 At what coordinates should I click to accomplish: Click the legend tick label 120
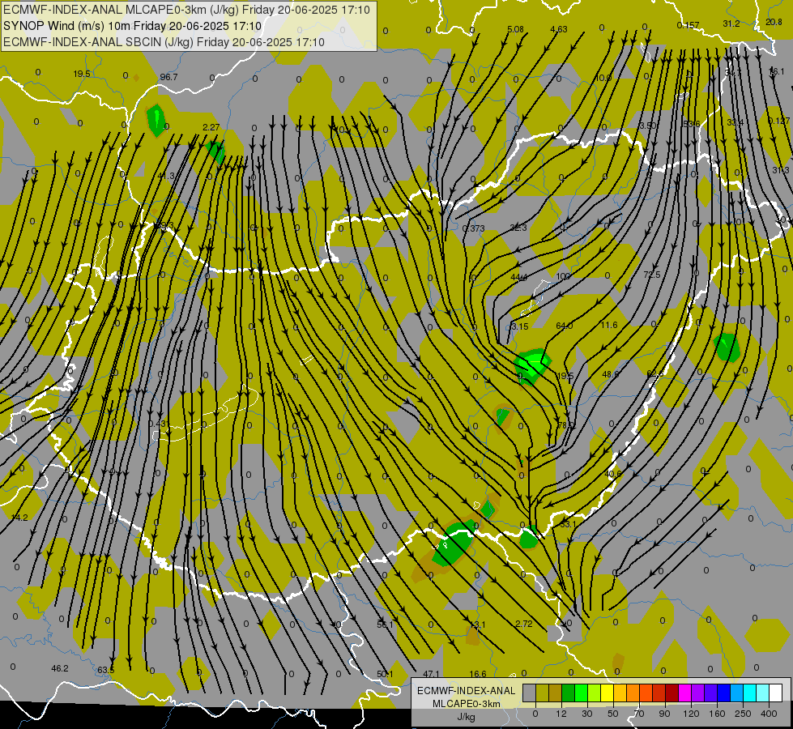pyautogui.click(x=691, y=714)
